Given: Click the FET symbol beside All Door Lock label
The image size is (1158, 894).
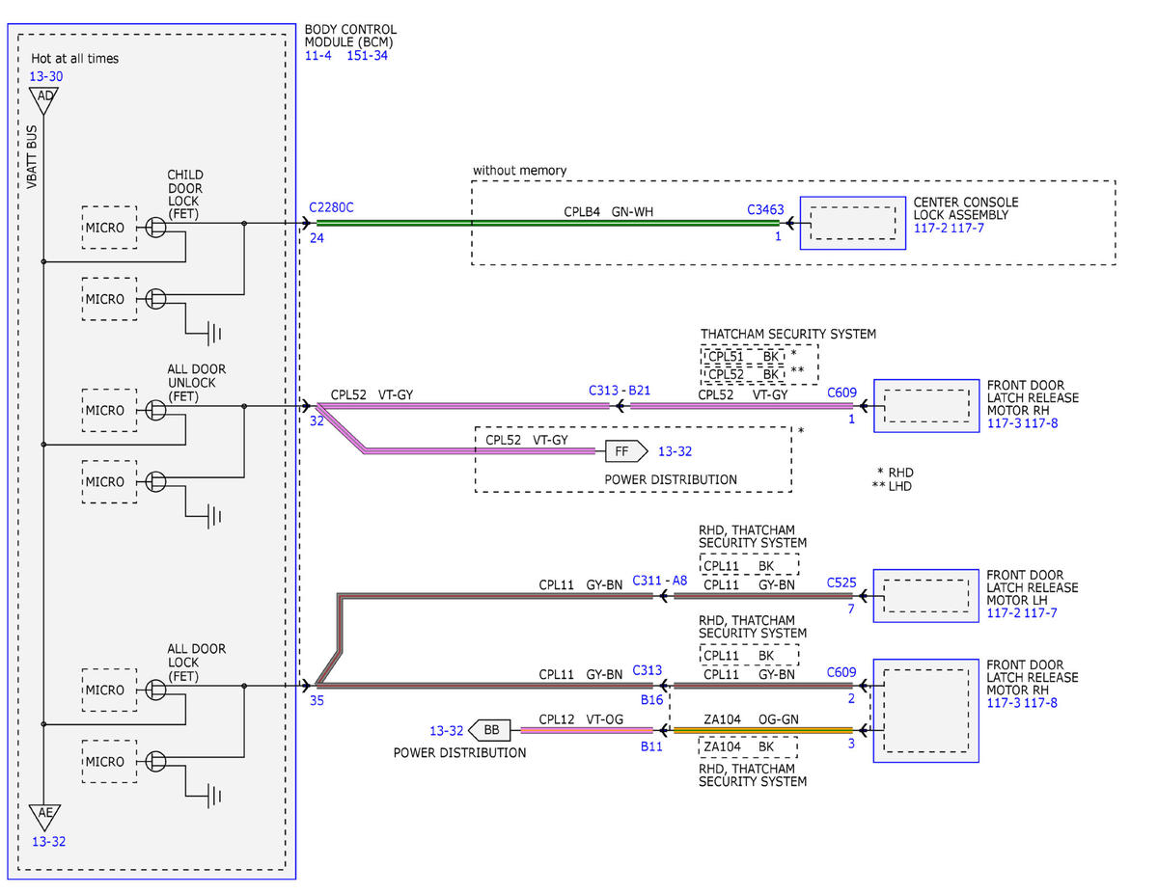Looking at the screenshot, I should coord(154,690).
